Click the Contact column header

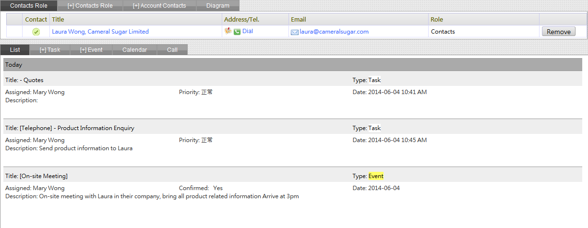(36, 20)
